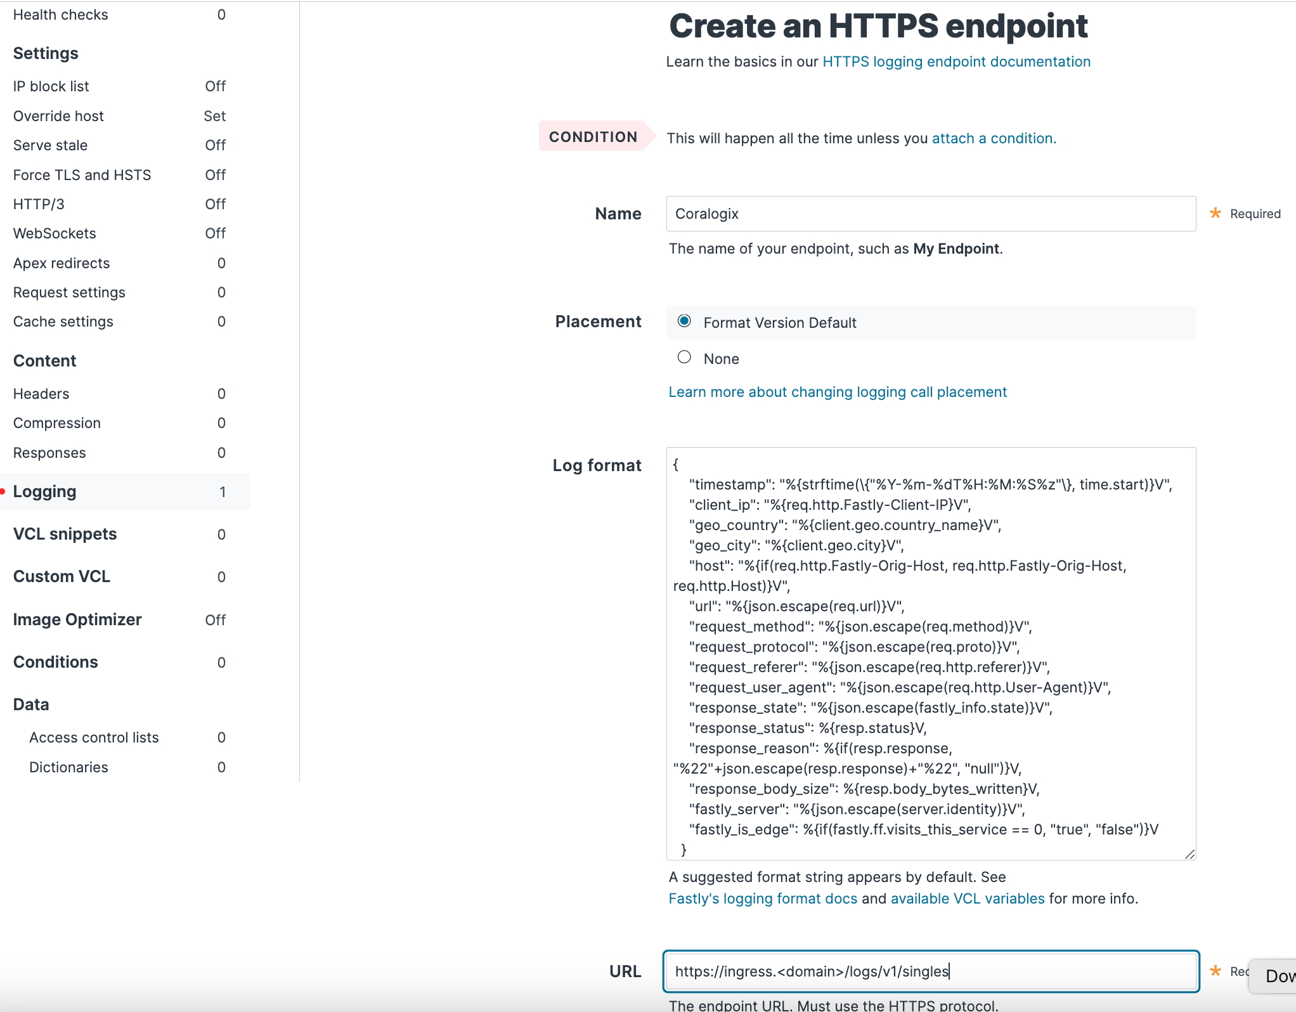The image size is (1296, 1012).
Task: Open Fastly's logging format docs link
Action: pyautogui.click(x=763, y=898)
